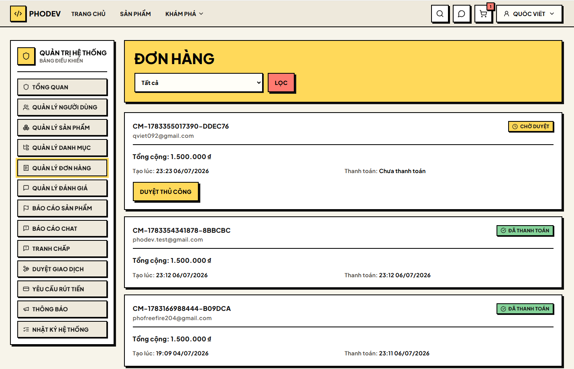Click the shield admin panel icon
Viewport: 574px width, 369px height.
tap(26, 56)
